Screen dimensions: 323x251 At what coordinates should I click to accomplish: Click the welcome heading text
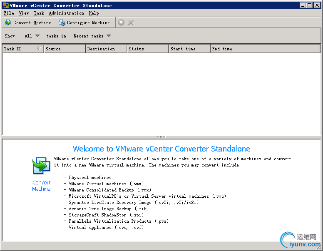(161, 149)
